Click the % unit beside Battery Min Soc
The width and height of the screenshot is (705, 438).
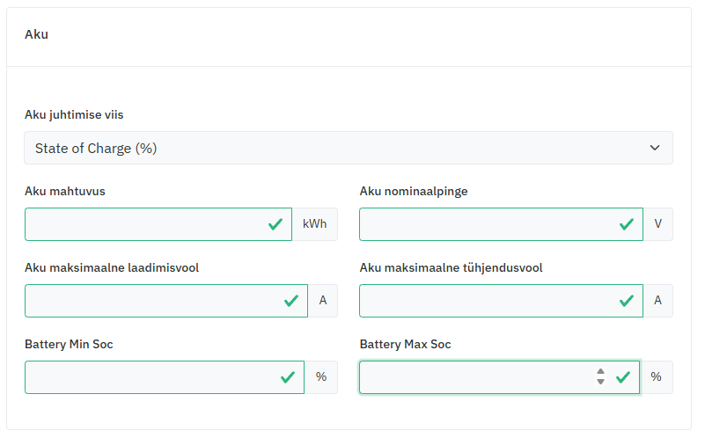pos(321,377)
